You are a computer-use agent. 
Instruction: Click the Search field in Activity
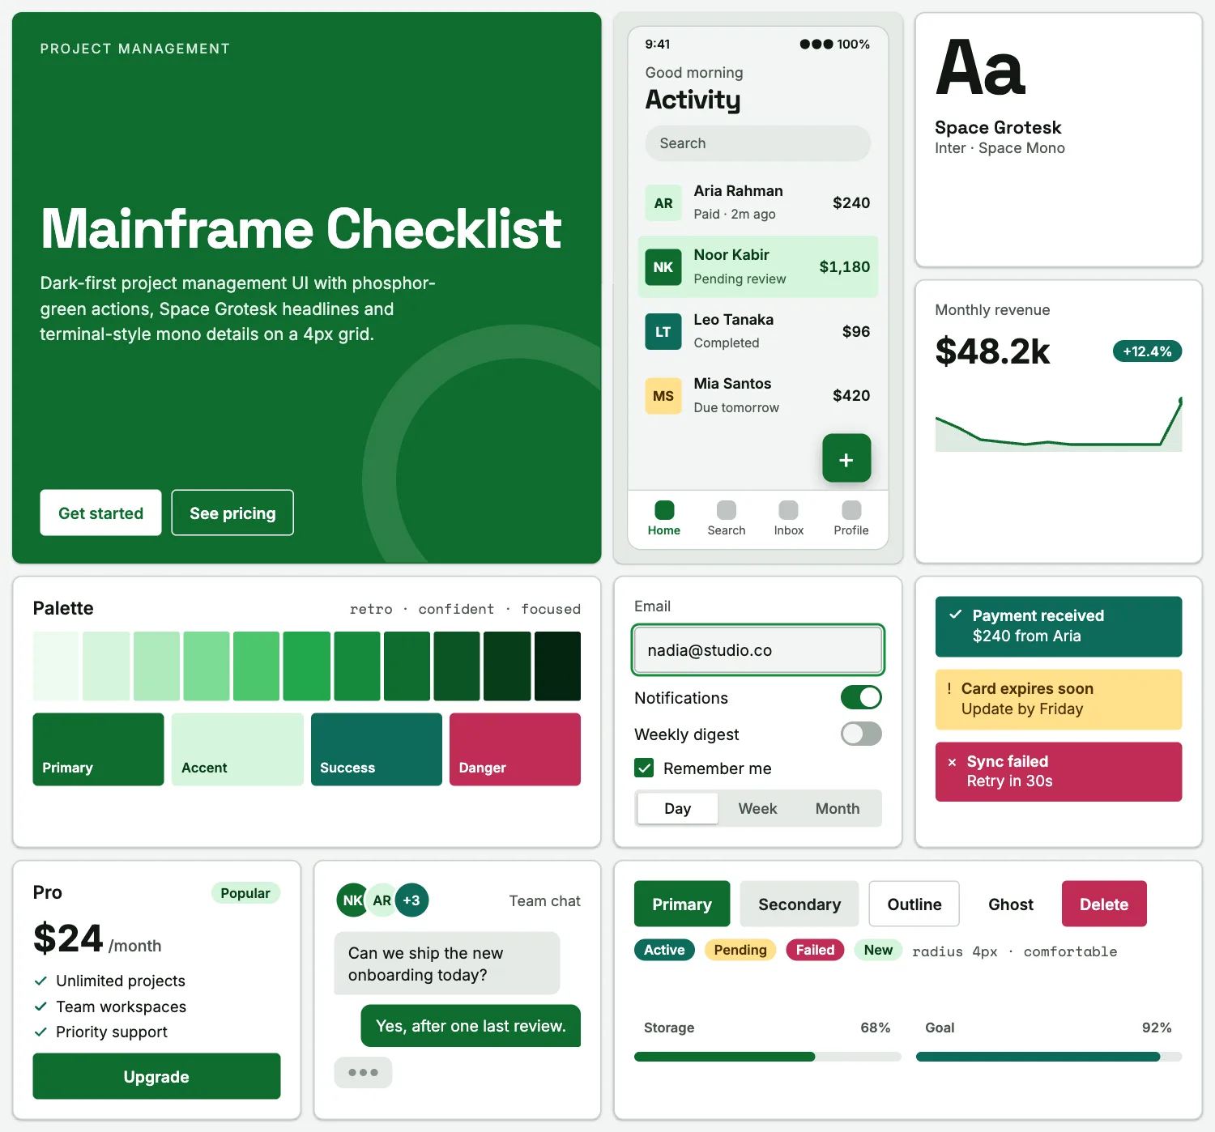click(x=758, y=143)
